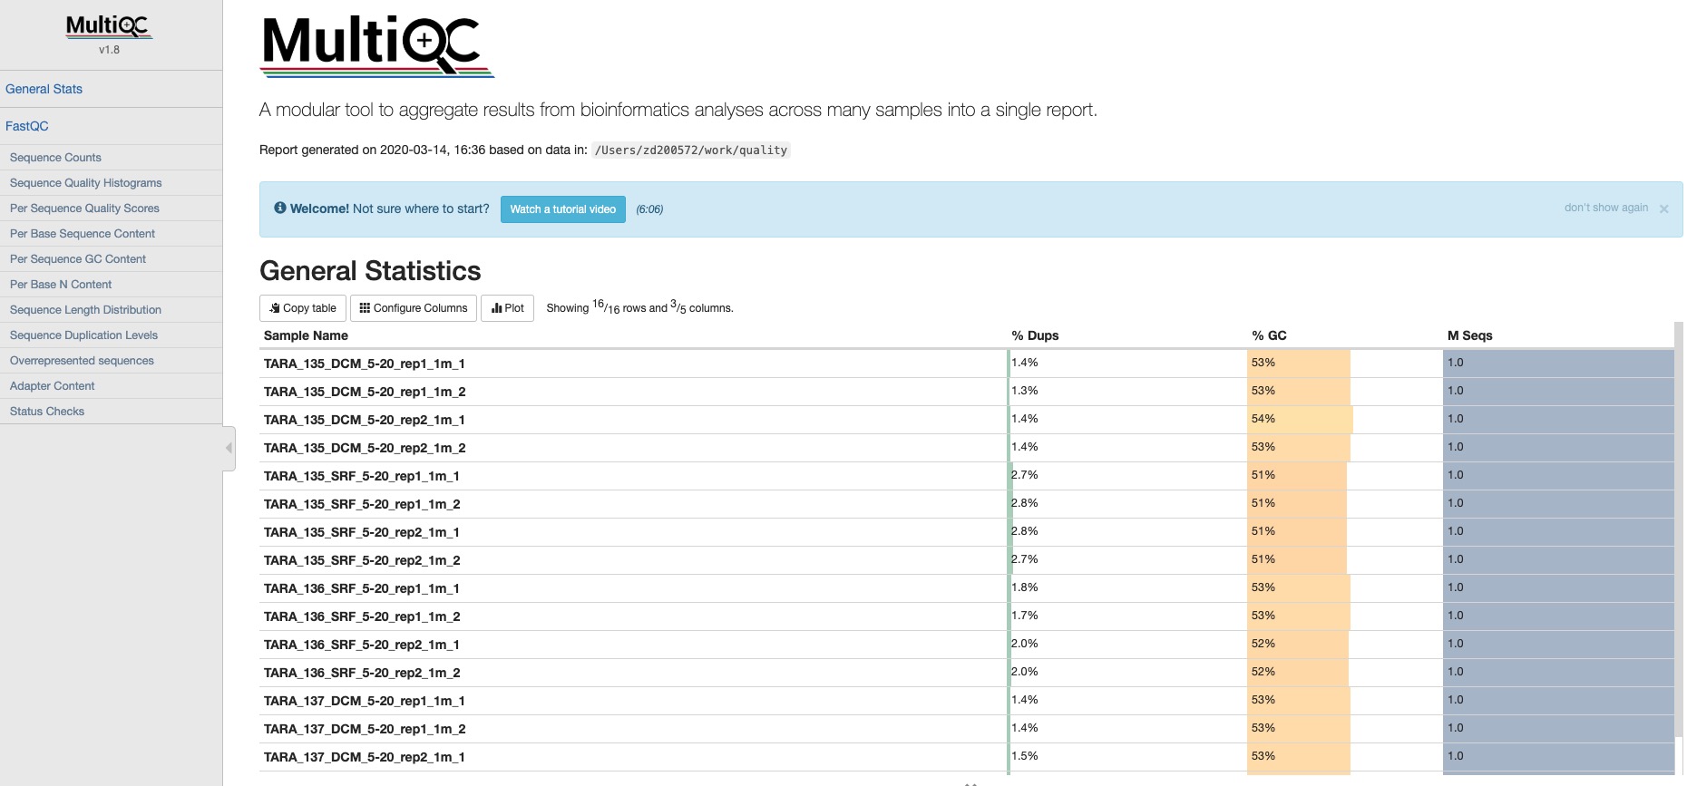Select sample TARA_136_SRF_5-20_rep1_1m_2

(362, 616)
